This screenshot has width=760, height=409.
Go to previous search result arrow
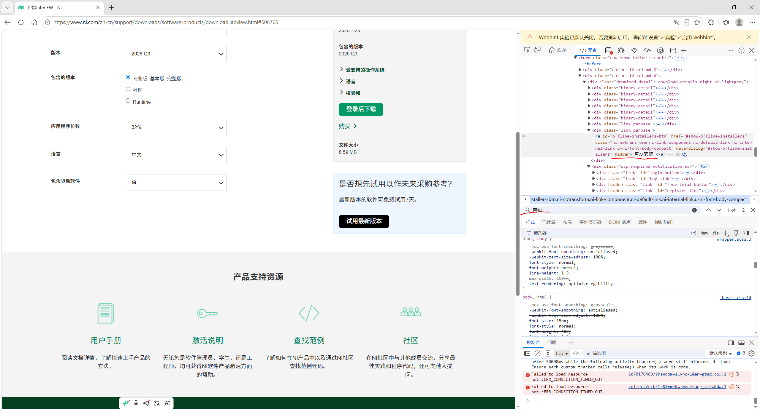[x=708, y=210]
